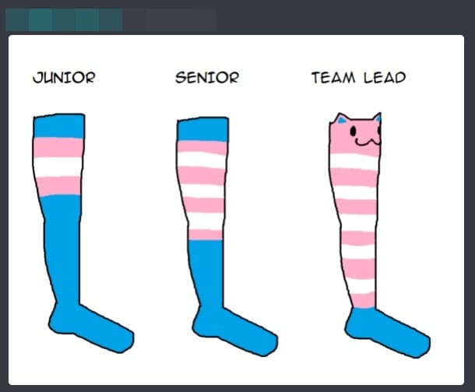Screen dimensions: 475x392
Task: Open the image attachment via blank space below SENIOR
Action: point(207,100)
